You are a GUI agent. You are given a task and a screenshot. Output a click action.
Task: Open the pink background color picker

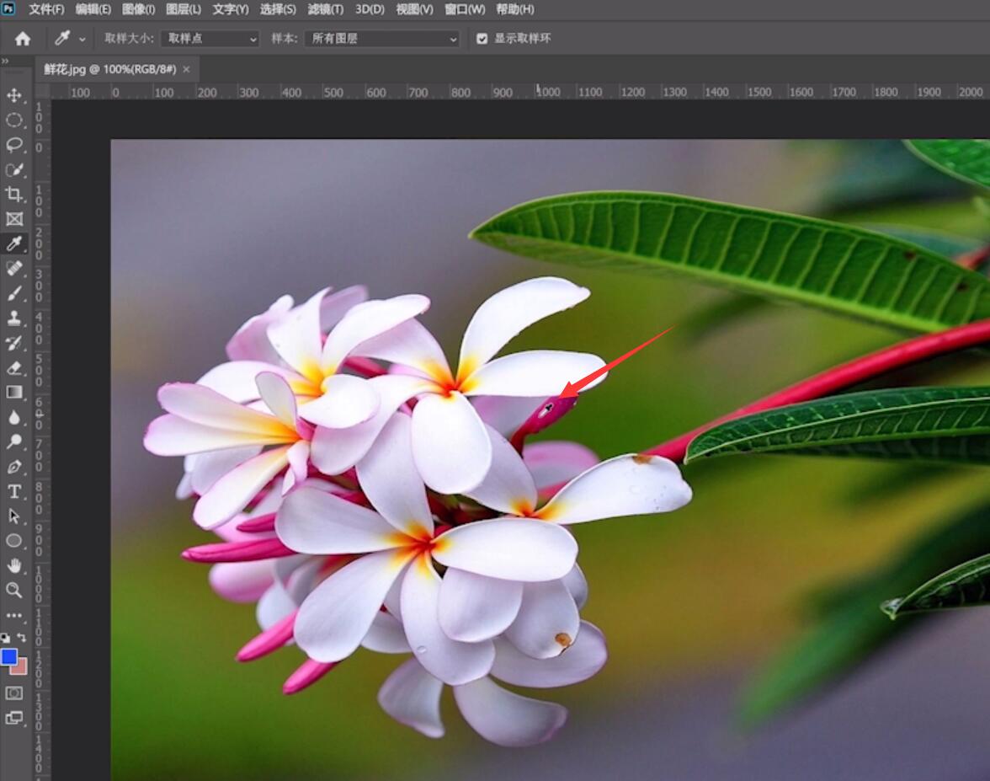(22, 668)
